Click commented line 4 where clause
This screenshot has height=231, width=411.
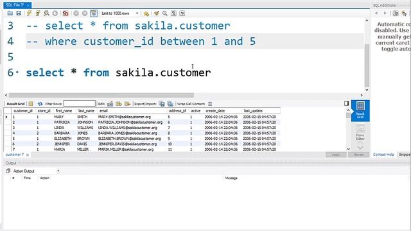(141, 41)
